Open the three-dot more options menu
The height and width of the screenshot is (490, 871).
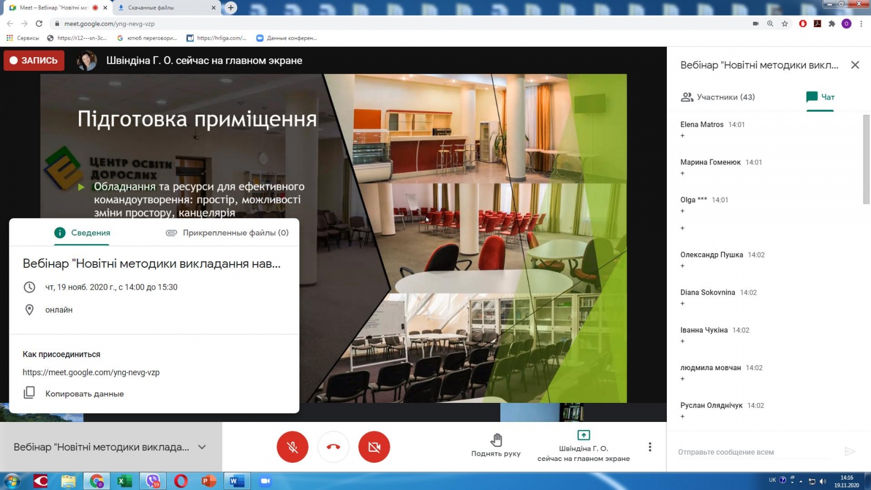coord(649,447)
